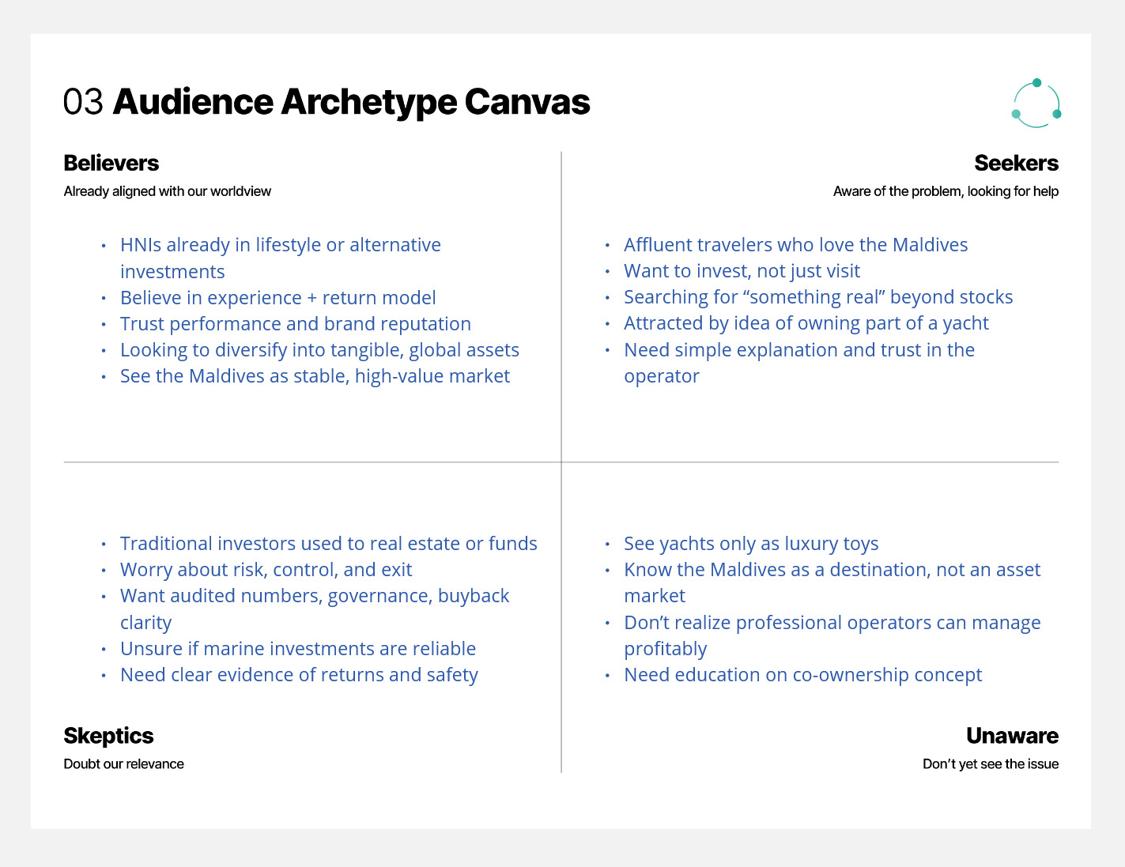Click 'Already aligned with our worldview' subtitle

[x=167, y=191]
